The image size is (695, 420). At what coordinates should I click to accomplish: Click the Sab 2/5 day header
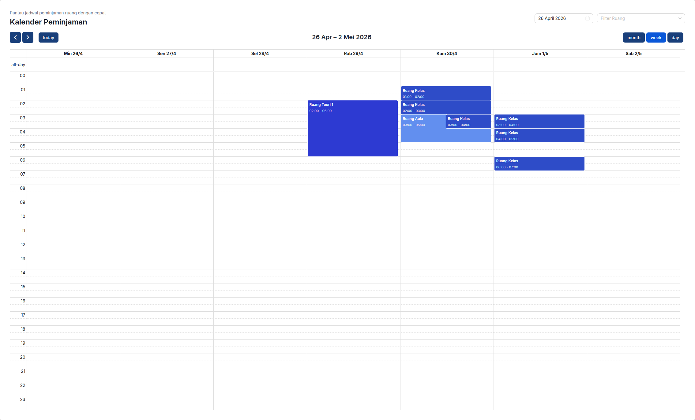pos(633,54)
